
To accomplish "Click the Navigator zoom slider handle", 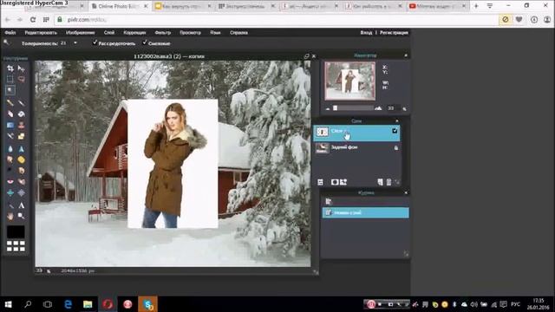I will click(336, 107).
